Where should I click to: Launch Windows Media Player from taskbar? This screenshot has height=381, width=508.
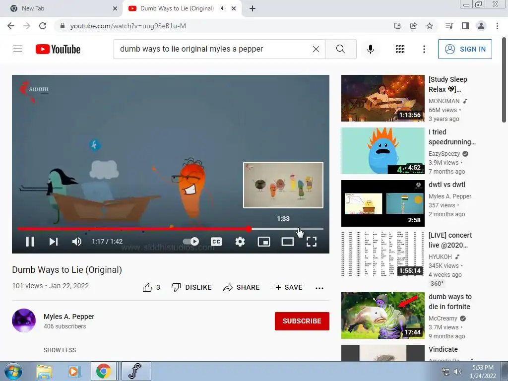(74, 371)
